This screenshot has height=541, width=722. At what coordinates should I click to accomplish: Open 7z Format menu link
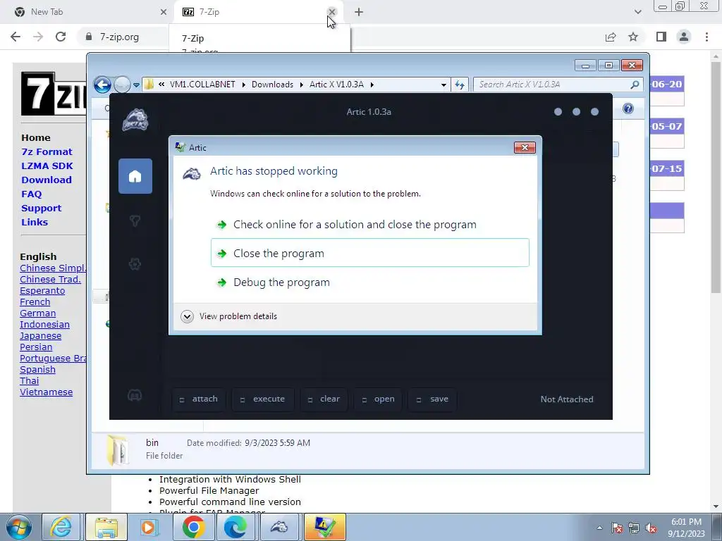[x=47, y=152]
